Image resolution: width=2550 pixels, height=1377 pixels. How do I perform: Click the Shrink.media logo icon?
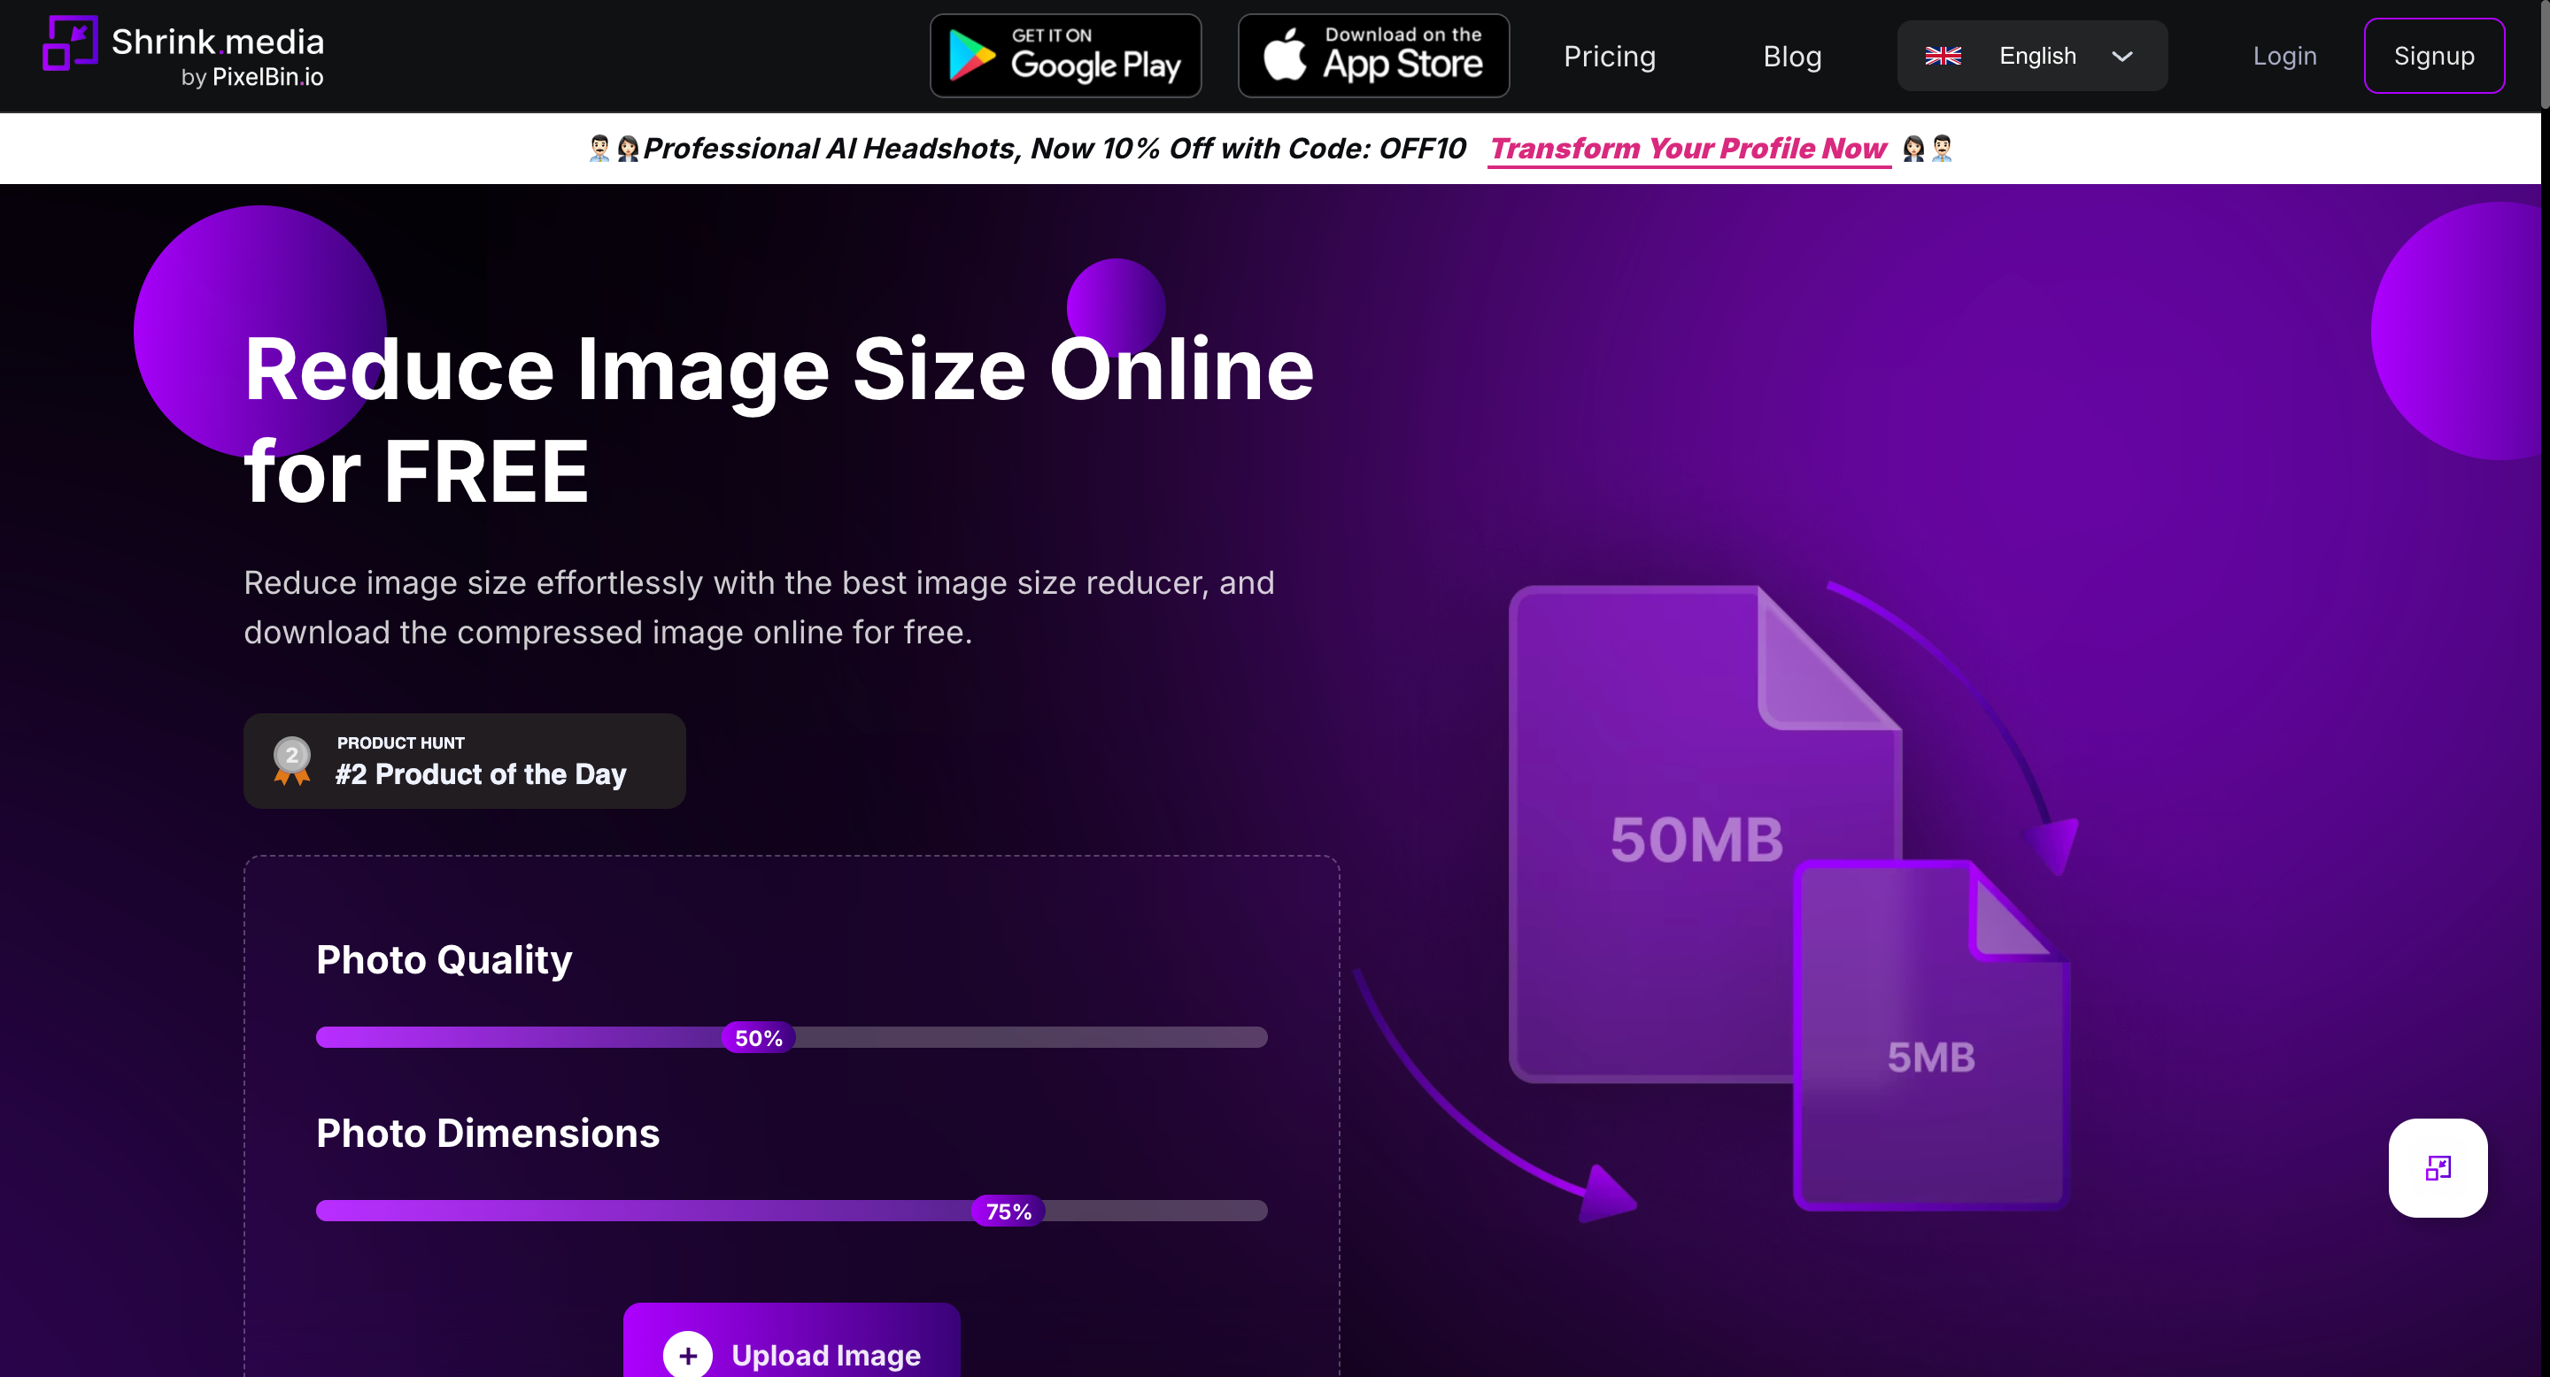(x=69, y=43)
